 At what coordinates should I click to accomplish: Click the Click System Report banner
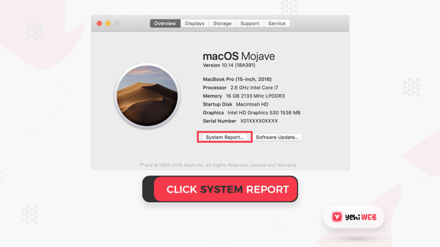tap(220, 189)
